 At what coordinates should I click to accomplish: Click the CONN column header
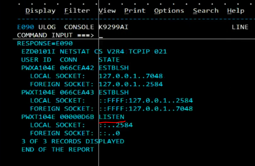coord(68,60)
